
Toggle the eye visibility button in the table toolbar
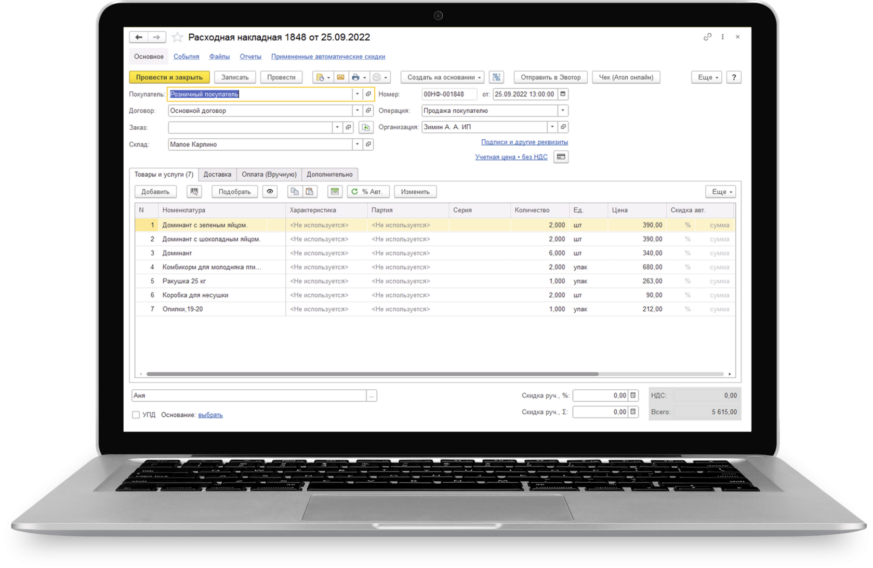click(x=270, y=192)
